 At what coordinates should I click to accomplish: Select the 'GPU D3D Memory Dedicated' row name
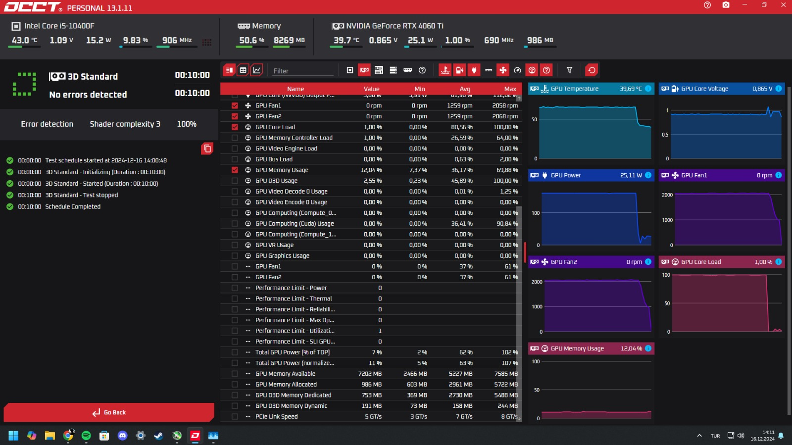pos(294,395)
